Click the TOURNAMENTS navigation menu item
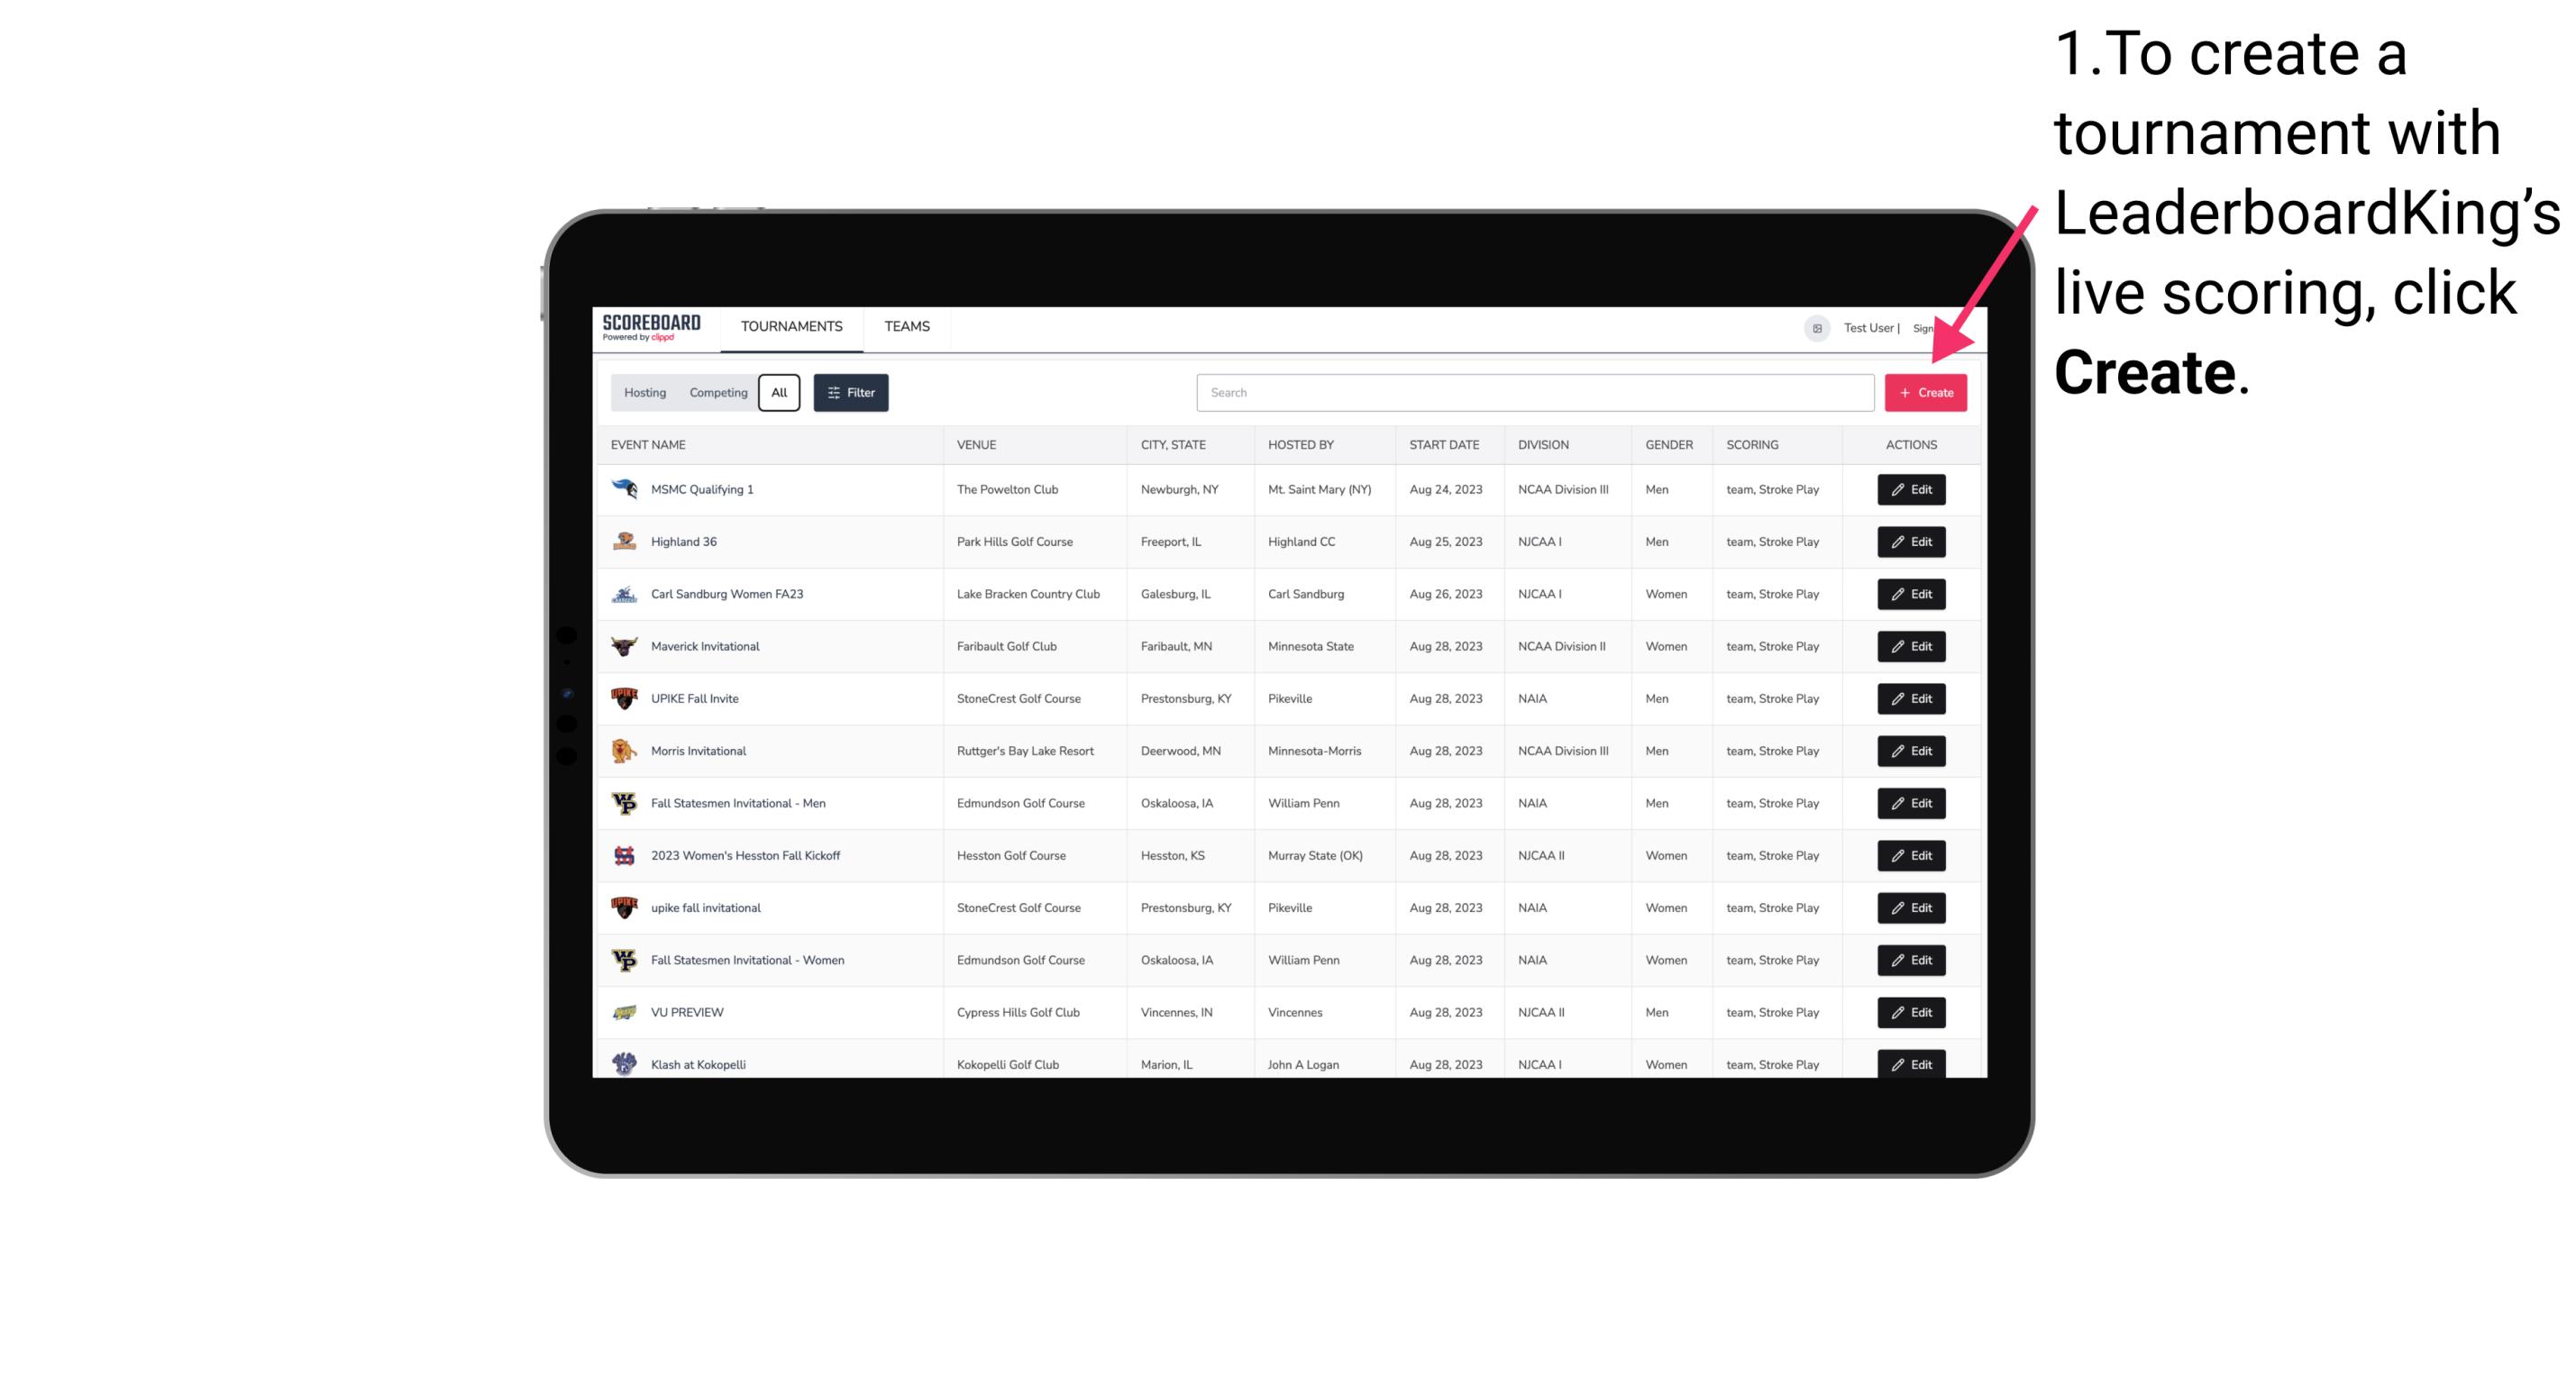Screen dimensions: 2576x1386 792,326
